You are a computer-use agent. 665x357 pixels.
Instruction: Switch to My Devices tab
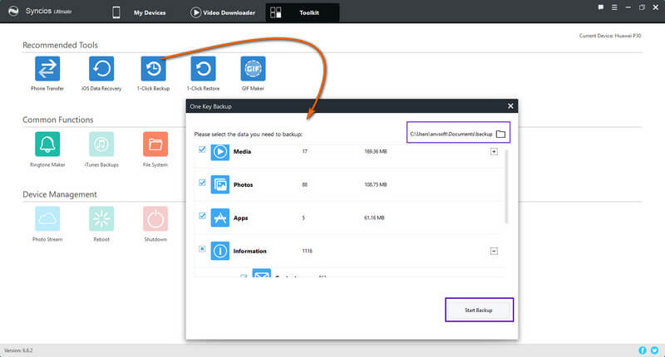(140, 12)
